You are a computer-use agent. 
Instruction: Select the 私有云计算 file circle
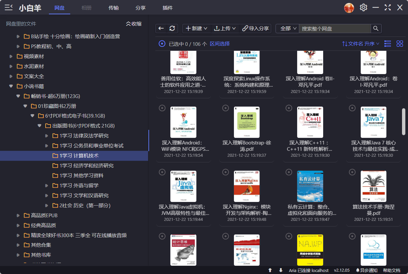coord(289,172)
